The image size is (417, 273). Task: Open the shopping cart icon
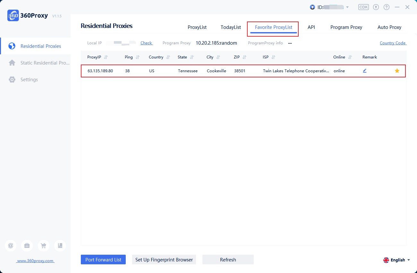(43, 246)
